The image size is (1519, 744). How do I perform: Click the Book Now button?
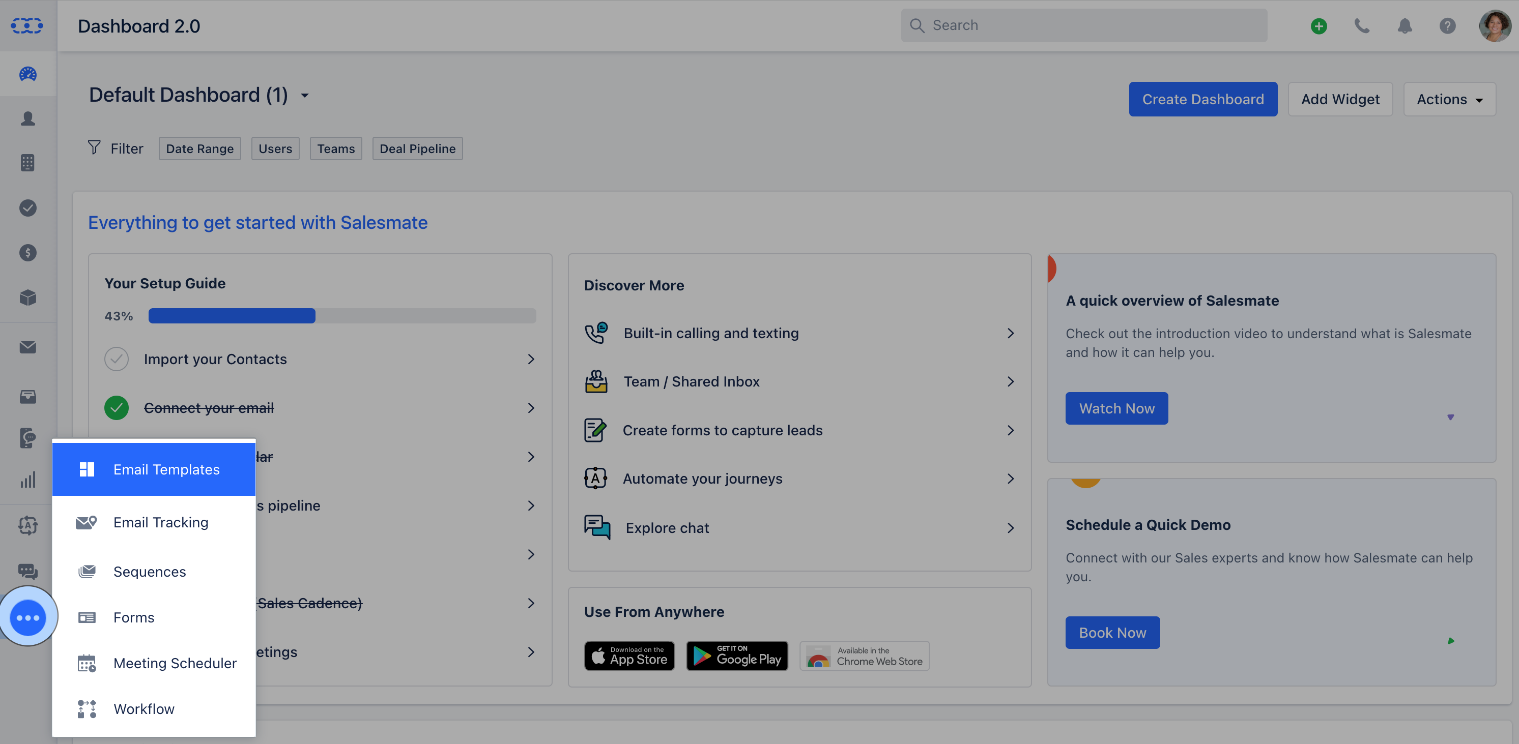[1112, 633]
